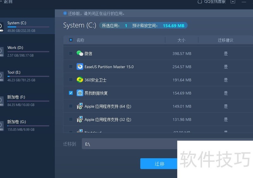Viewport: 253px width, 178px height.
Task: Click the Apple 应用程序支持 (64 位) icon
Action: click(80, 106)
